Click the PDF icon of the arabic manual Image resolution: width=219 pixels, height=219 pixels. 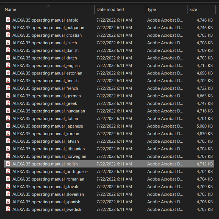8,20
